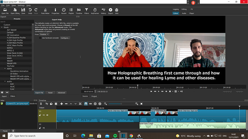Switch to the Project player tab
The width and height of the screenshot is (248, 139).
pyautogui.click(x=94, y=96)
